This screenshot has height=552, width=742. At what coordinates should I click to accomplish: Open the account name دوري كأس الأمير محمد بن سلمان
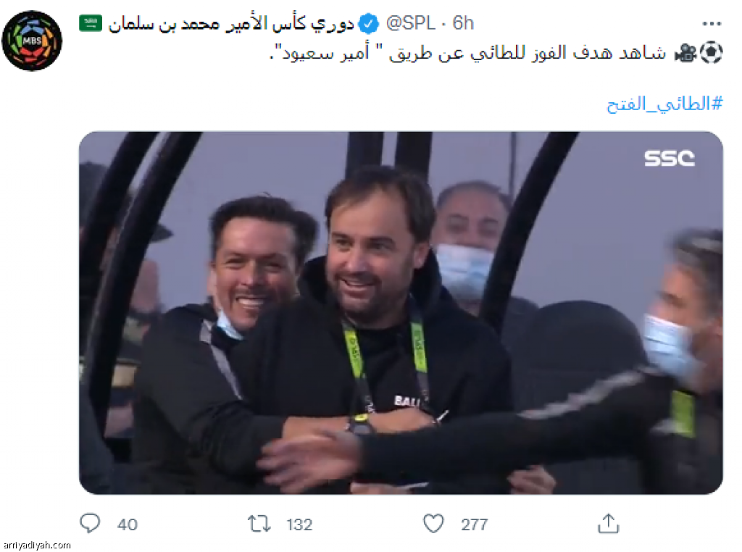231,23
